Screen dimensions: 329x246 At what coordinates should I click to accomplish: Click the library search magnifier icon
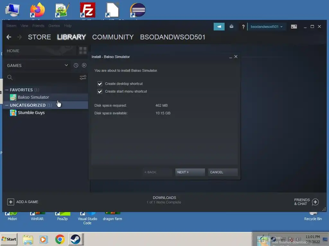[10, 78]
